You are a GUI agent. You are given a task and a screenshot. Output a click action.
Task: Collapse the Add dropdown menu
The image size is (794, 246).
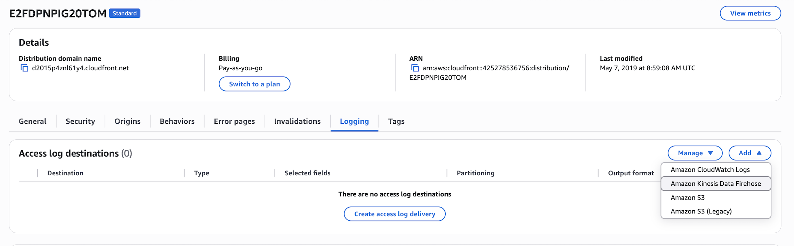[750, 153]
